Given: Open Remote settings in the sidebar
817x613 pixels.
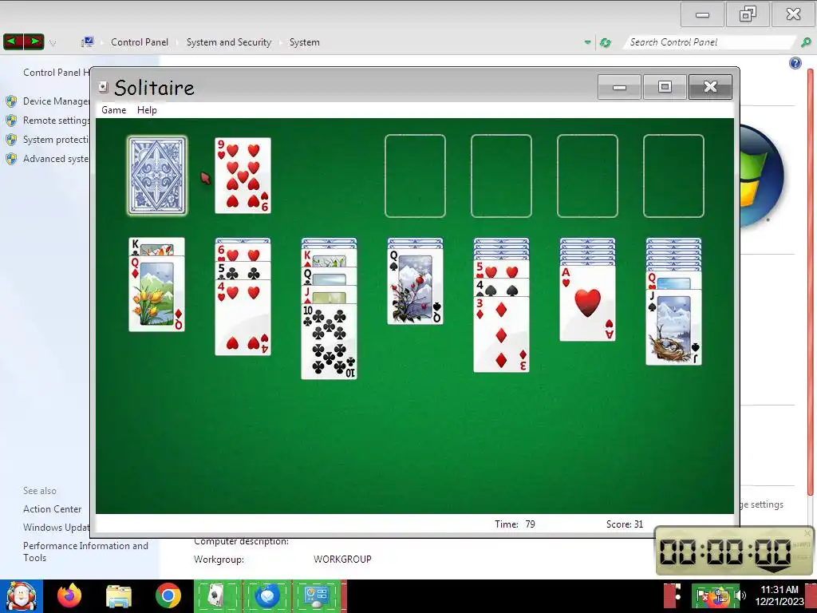Looking at the screenshot, I should point(57,121).
